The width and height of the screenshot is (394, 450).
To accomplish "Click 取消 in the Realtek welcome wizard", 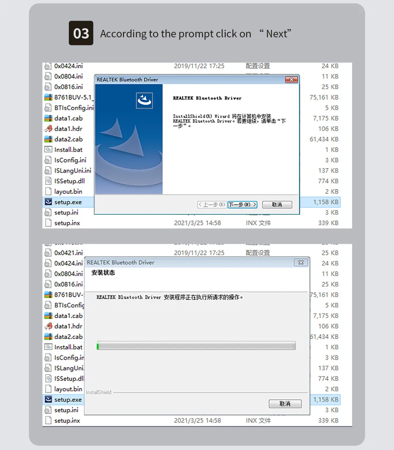I will [x=277, y=205].
